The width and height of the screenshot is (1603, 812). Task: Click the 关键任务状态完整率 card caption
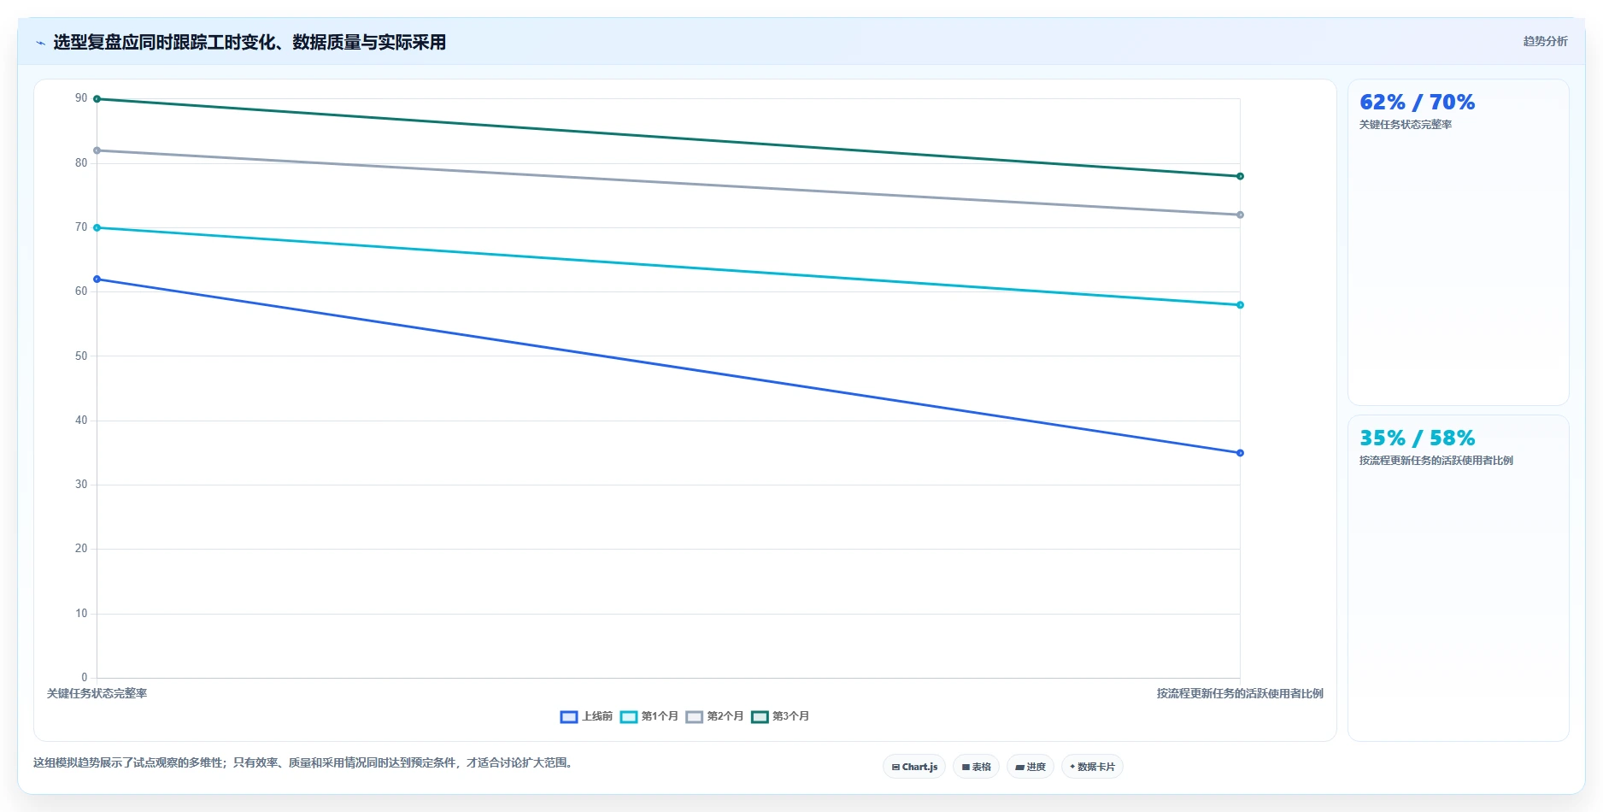(1406, 125)
